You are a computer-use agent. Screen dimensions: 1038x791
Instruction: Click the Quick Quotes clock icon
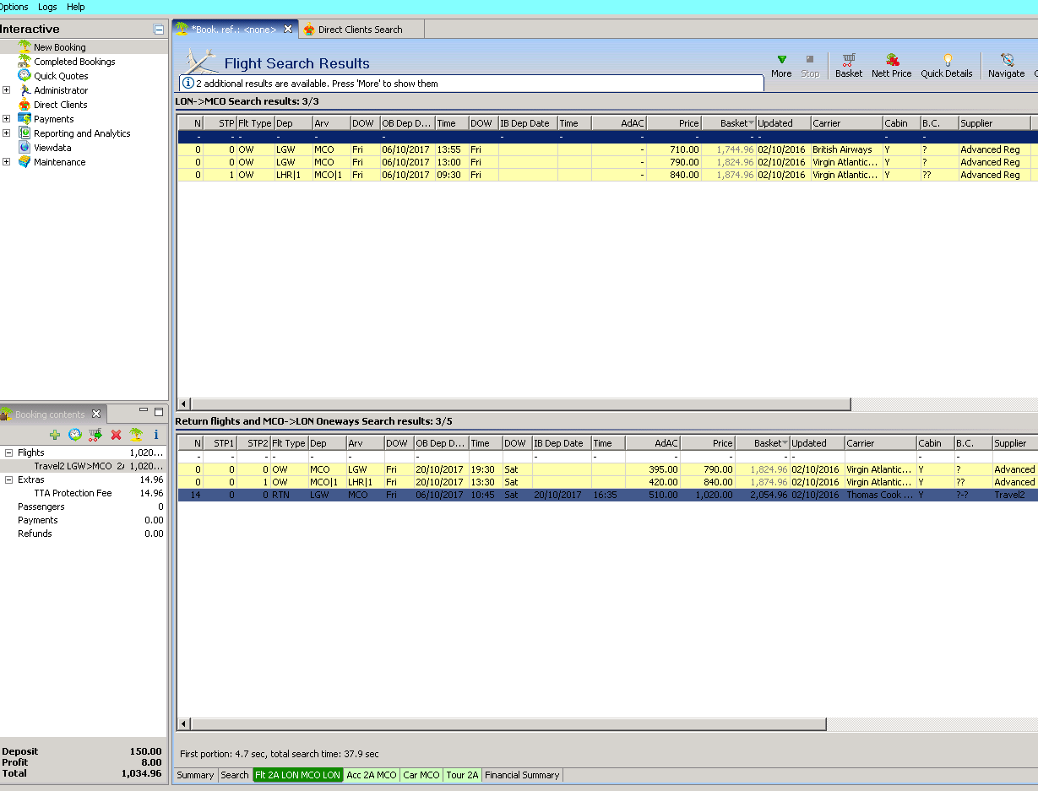tap(24, 76)
